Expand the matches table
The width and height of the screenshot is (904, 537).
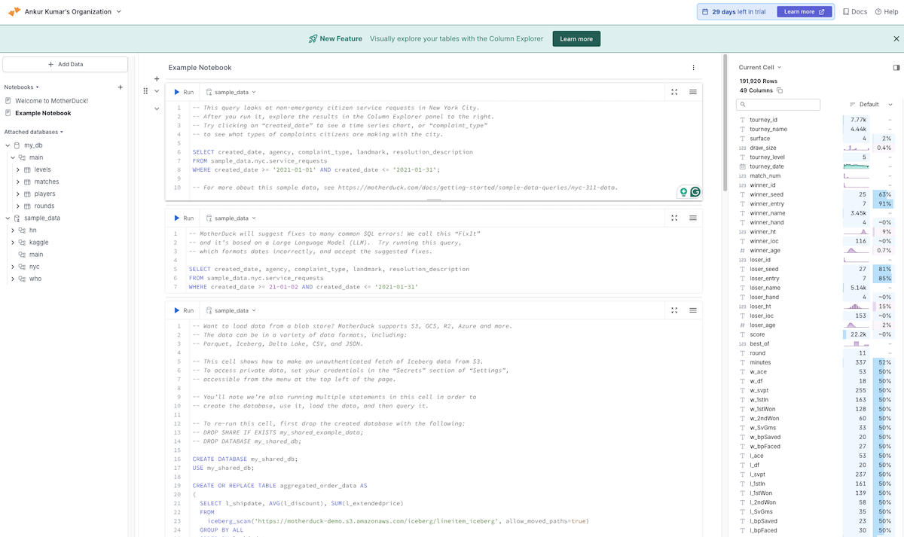(x=18, y=182)
